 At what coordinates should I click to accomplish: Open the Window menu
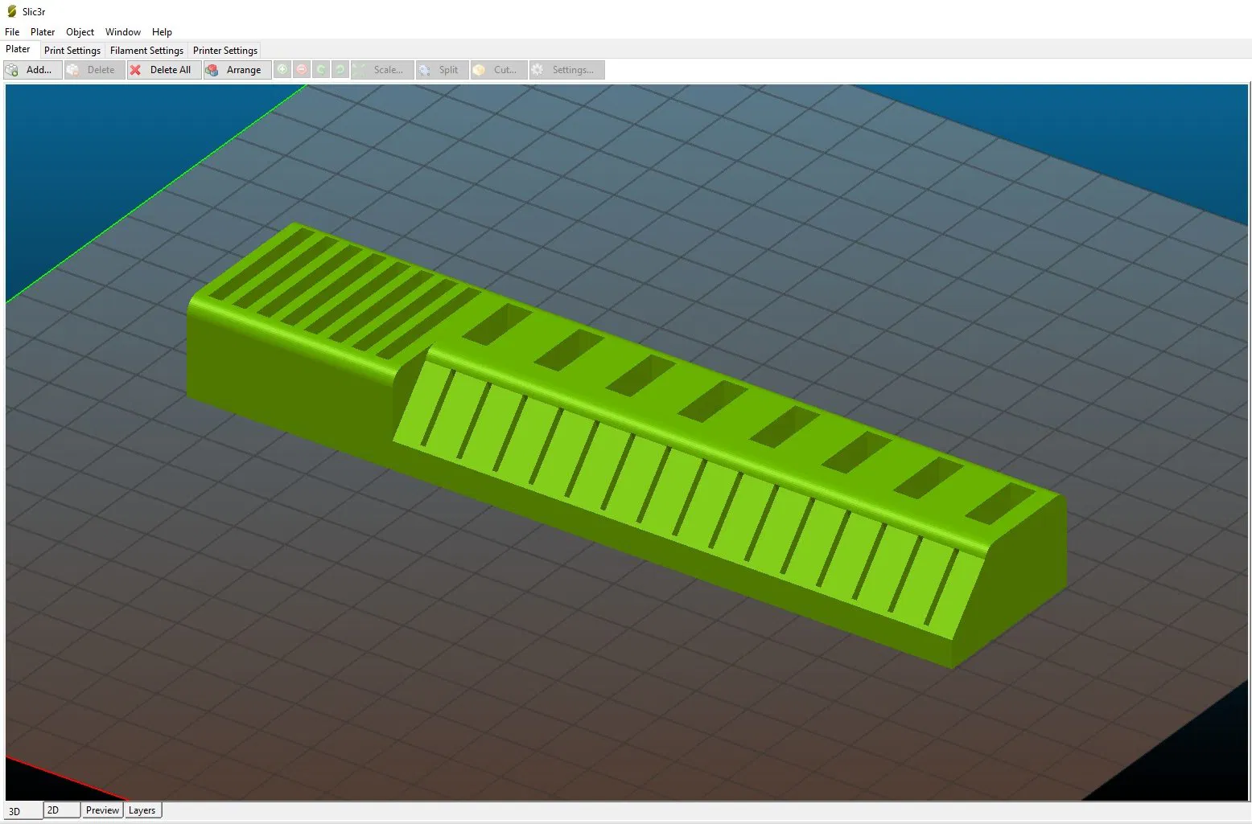tap(123, 32)
